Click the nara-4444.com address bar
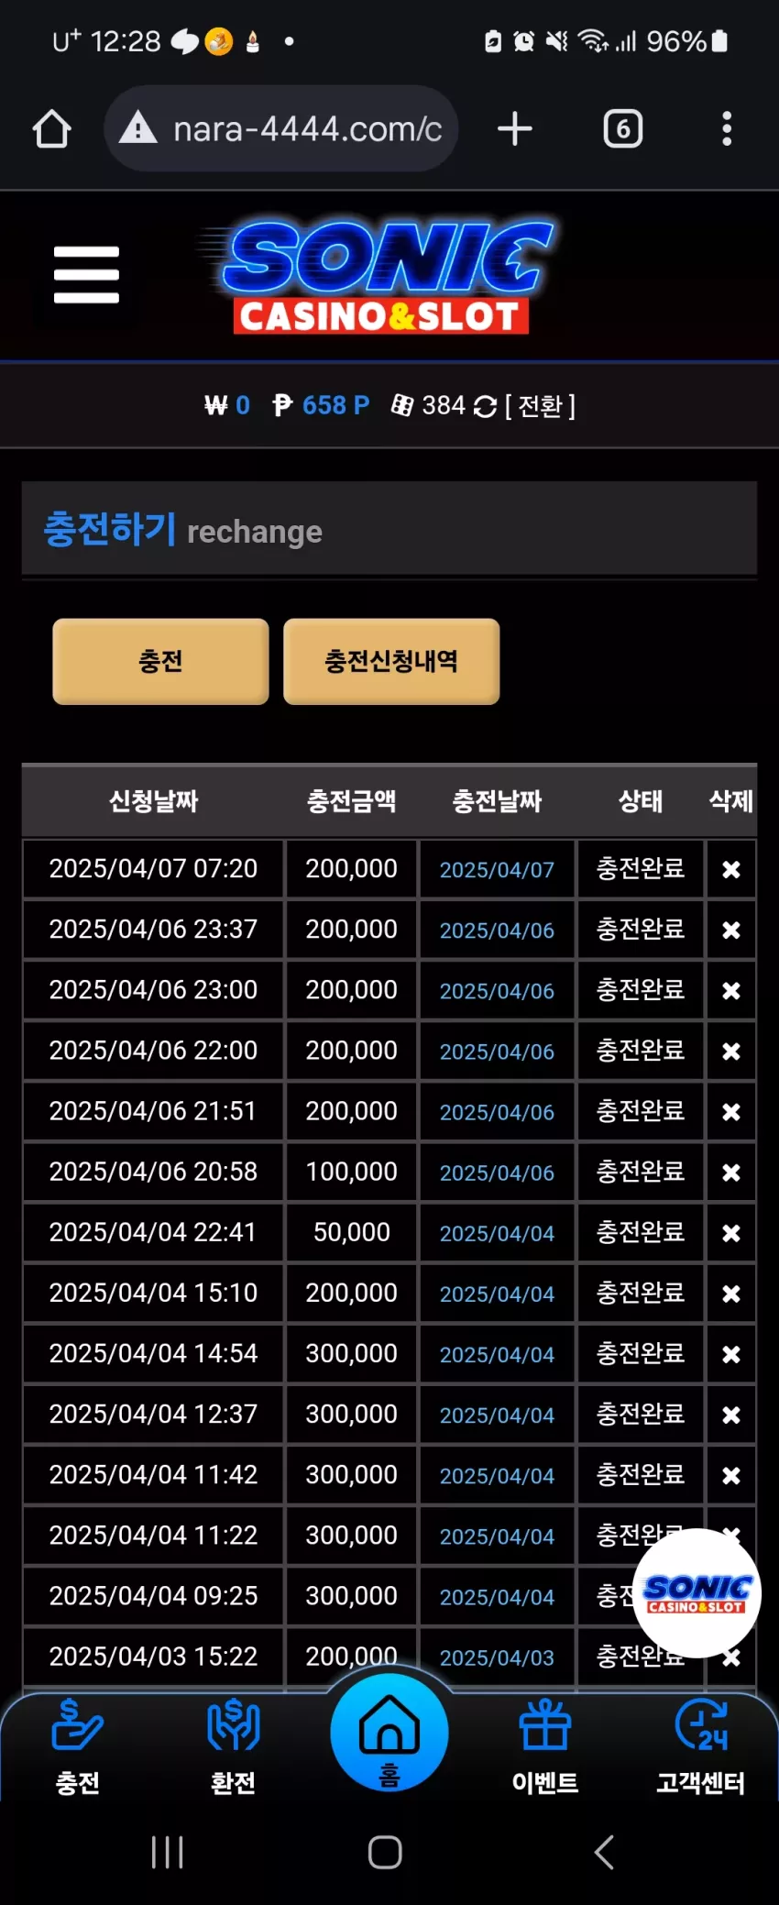 point(282,128)
